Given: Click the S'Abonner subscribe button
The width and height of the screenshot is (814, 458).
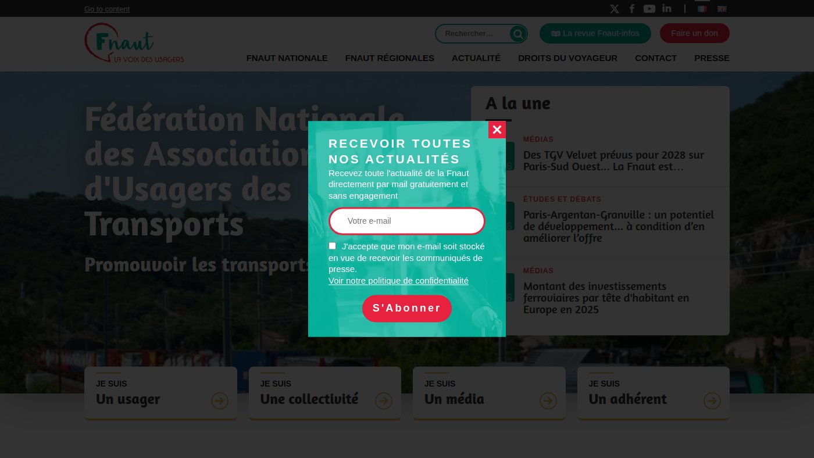Looking at the screenshot, I should click(407, 308).
